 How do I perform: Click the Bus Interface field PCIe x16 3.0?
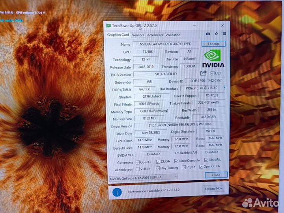201,88
